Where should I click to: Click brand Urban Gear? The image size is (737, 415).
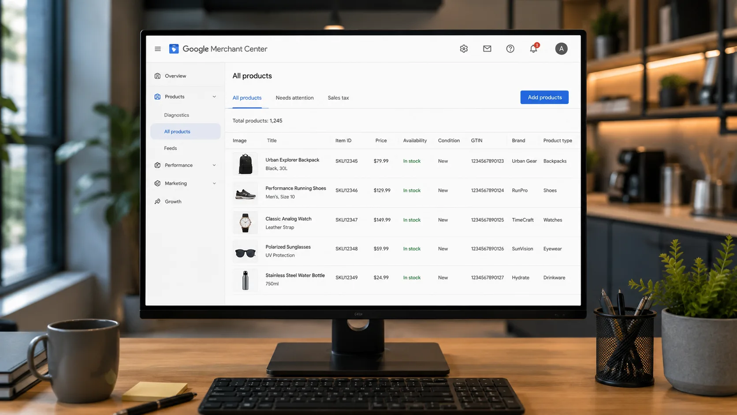click(x=524, y=161)
